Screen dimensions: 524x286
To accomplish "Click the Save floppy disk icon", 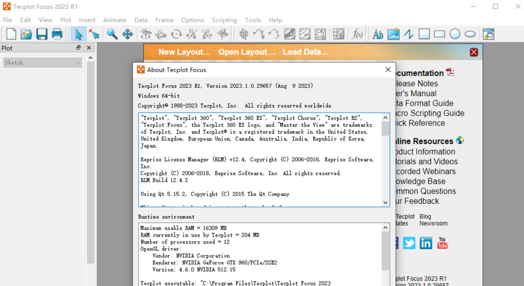I will [x=42, y=34].
